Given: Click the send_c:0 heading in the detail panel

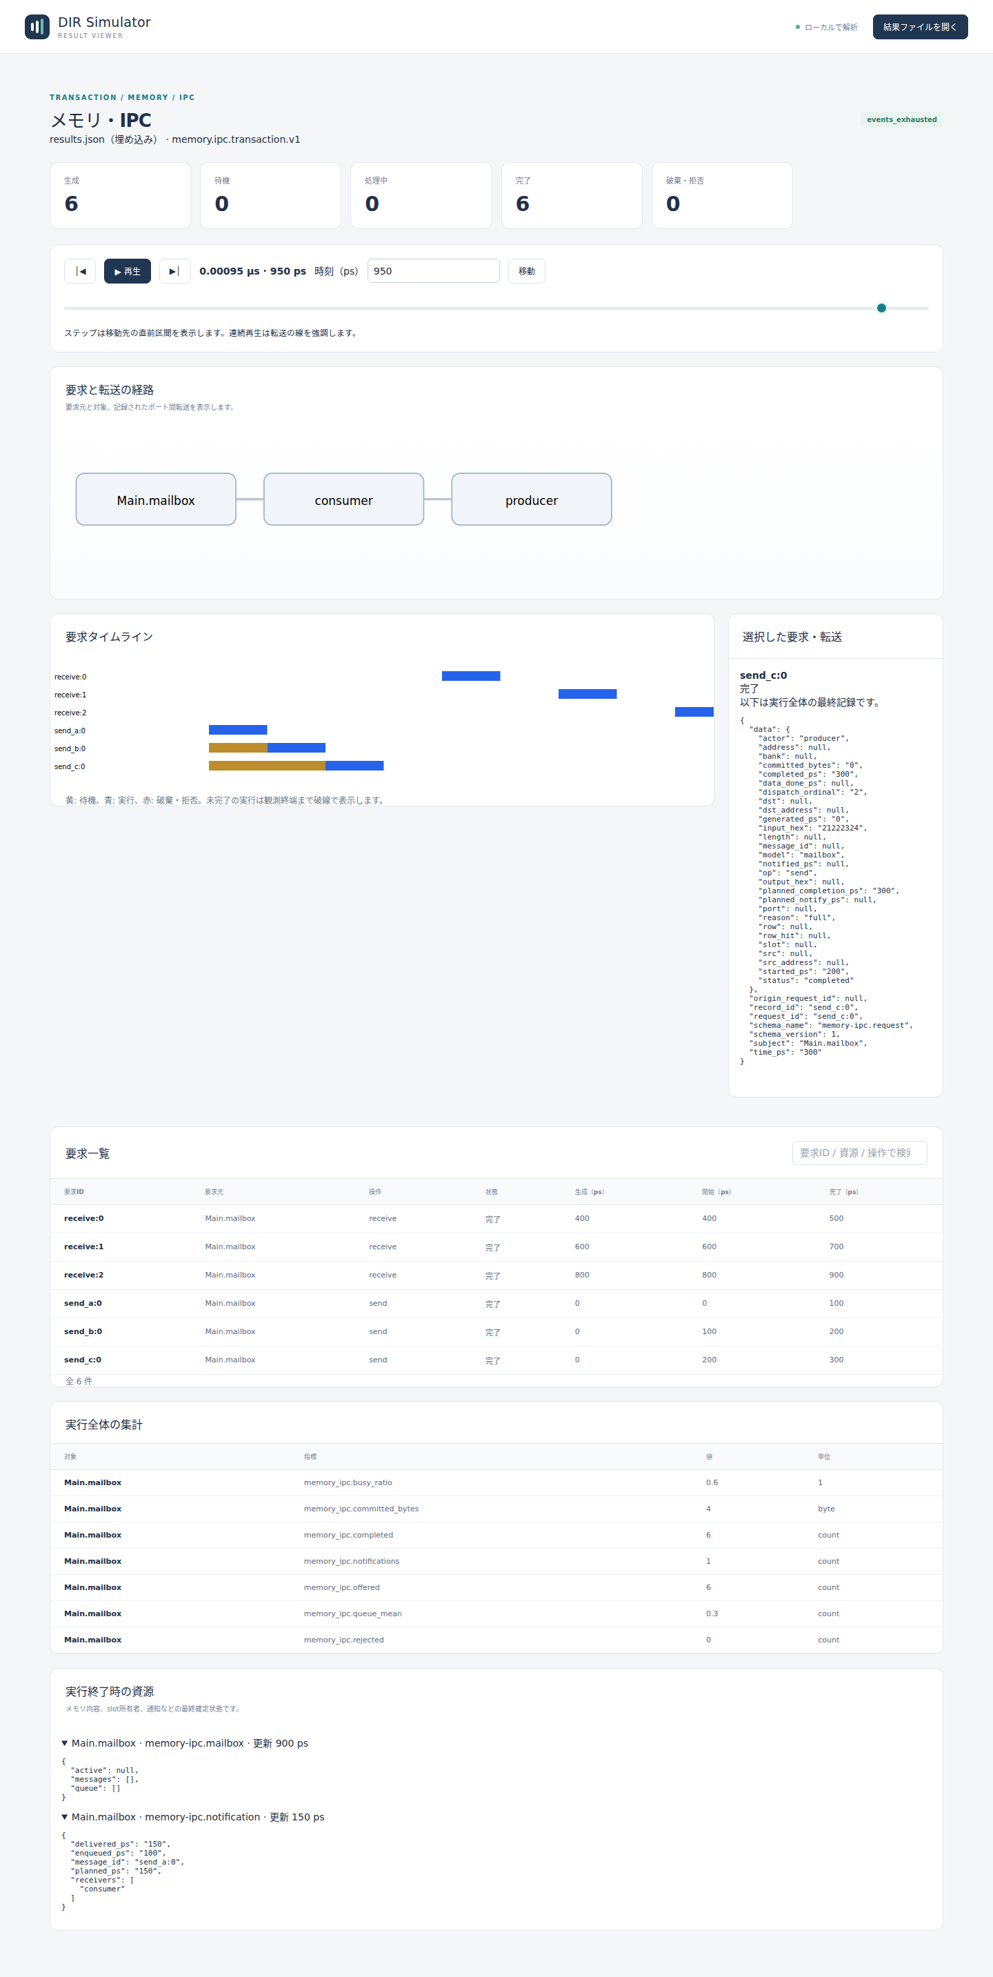Looking at the screenshot, I should pos(763,675).
